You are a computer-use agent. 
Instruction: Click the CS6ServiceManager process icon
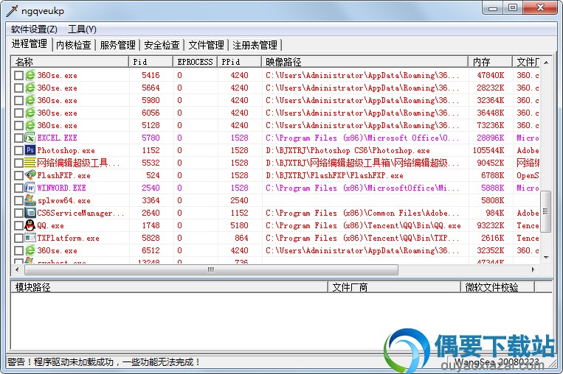30,213
